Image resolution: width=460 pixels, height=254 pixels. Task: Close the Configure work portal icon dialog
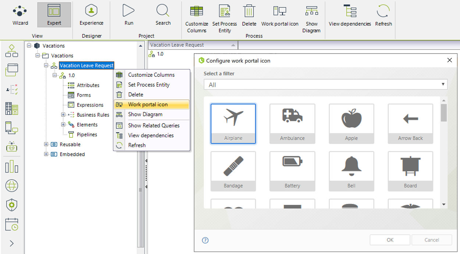pyautogui.click(x=449, y=60)
